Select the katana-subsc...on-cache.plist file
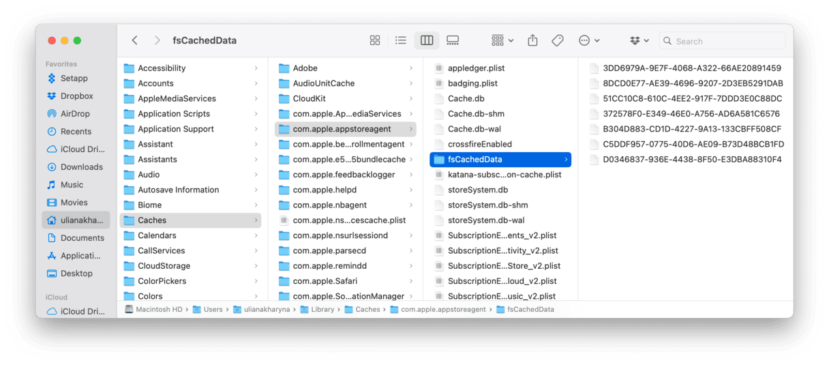The image size is (829, 365). click(500, 175)
